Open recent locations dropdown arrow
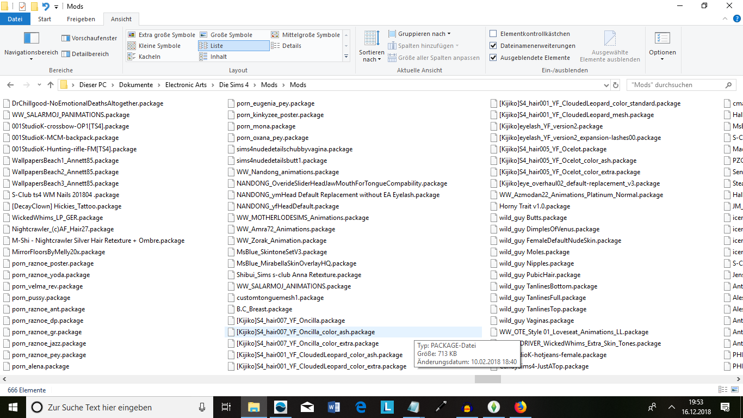This screenshot has width=743, height=418. [40, 85]
